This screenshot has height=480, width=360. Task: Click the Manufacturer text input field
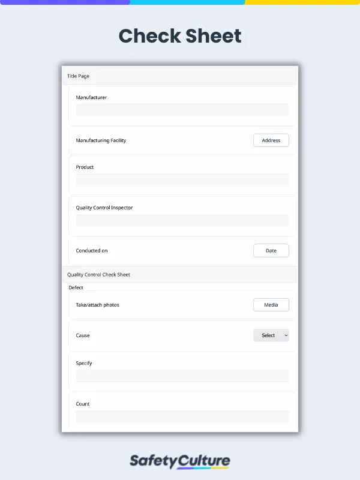coord(182,110)
